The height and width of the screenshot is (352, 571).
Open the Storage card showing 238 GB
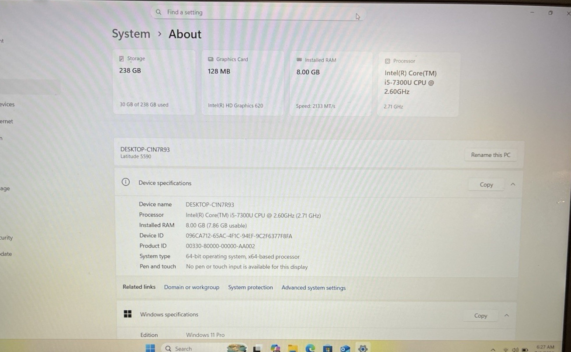(154, 82)
